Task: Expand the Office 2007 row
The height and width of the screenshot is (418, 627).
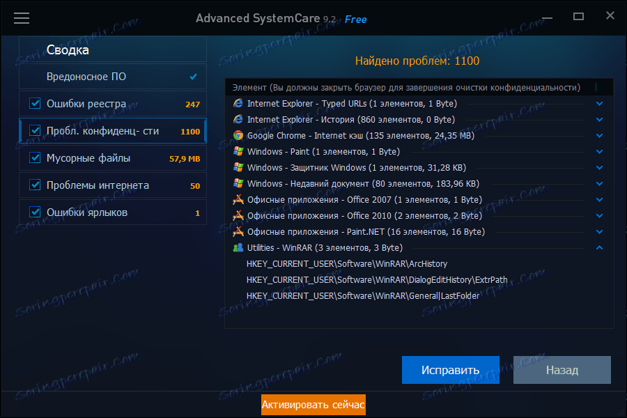Action: point(599,200)
